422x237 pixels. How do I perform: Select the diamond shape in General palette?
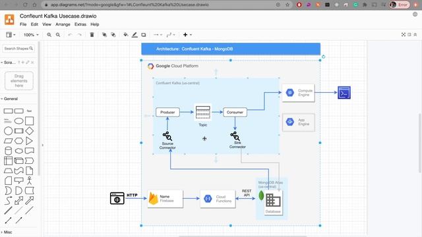click(x=29, y=131)
